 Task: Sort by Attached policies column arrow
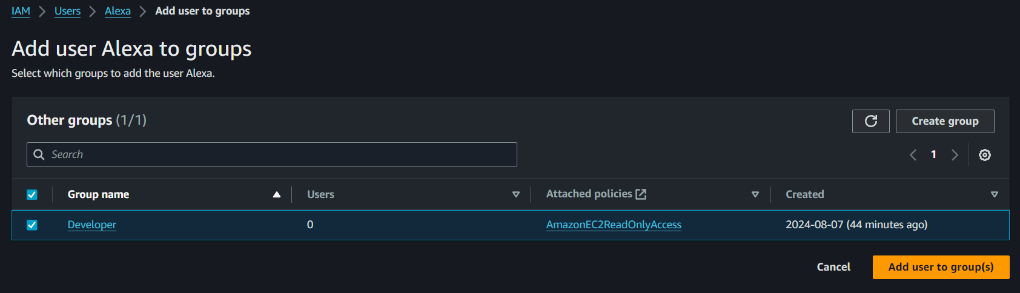click(755, 194)
